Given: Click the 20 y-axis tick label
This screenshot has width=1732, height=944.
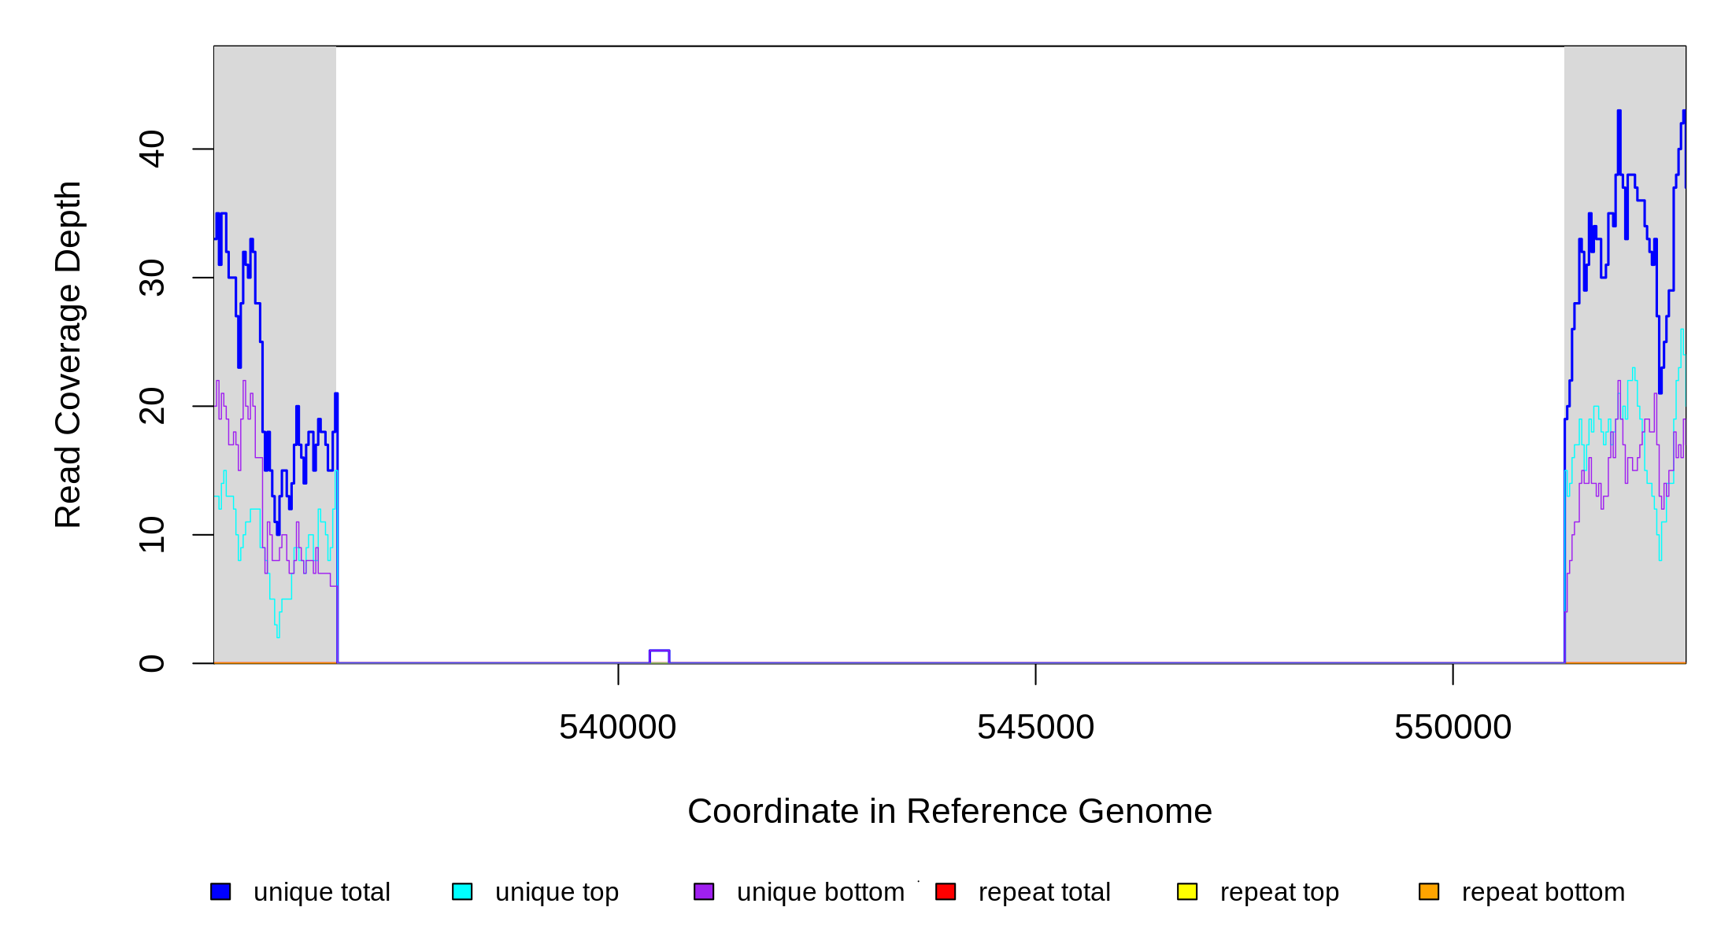Looking at the screenshot, I should (x=152, y=406).
